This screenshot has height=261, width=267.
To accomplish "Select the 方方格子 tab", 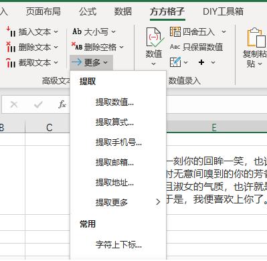I will tap(167, 11).
